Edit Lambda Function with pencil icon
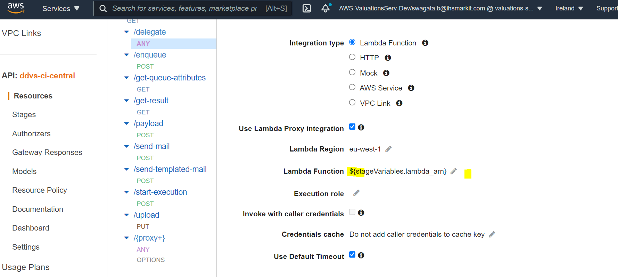Viewport: 618px width, 277px height. coord(453,171)
